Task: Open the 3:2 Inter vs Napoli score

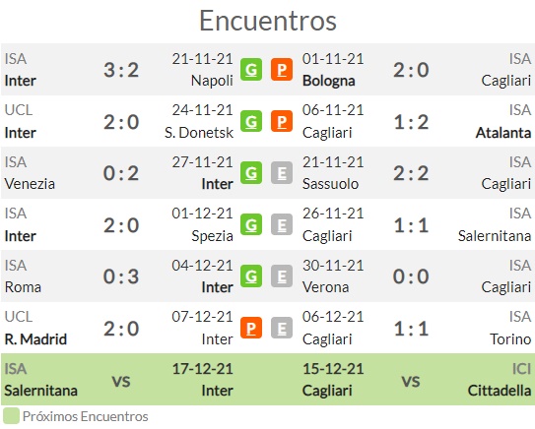Action: click(121, 70)
